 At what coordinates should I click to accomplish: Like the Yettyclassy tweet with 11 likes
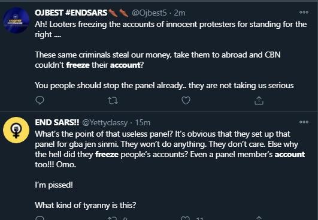click(x=186, y=218)
